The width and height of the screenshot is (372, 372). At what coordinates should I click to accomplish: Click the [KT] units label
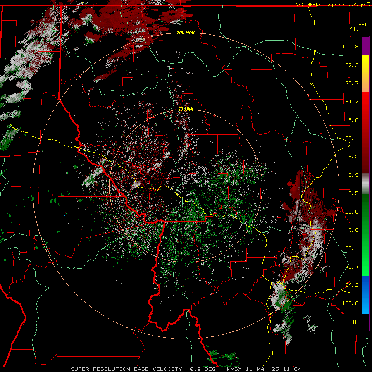pyautogui.click(x=353, y=29)
